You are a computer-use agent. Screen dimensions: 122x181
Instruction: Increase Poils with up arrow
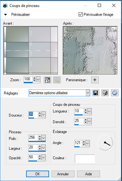40,136
